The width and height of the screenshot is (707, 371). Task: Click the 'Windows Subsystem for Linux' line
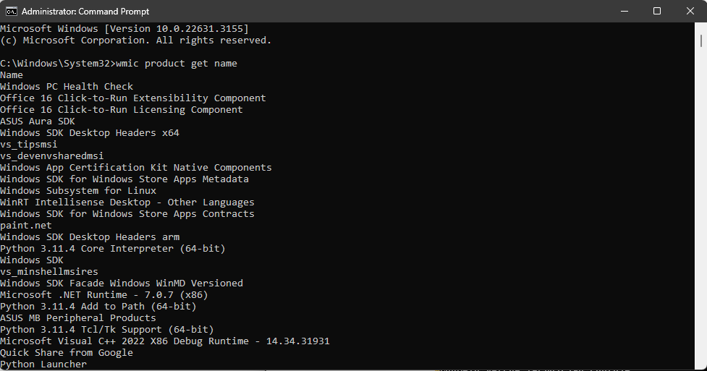click(78, 191)
